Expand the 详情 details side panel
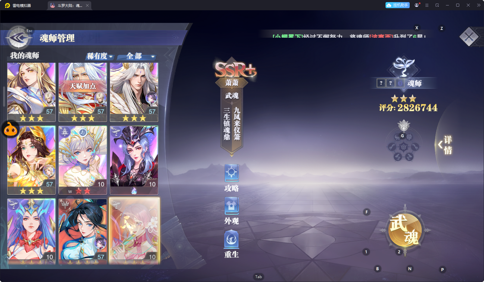Image resolution: width=484 pixels, height=282 pixels. 445,145
